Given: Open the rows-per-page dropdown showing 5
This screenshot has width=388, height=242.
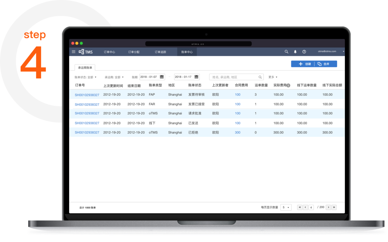Looking at the screenshot, I should point(286,207).
